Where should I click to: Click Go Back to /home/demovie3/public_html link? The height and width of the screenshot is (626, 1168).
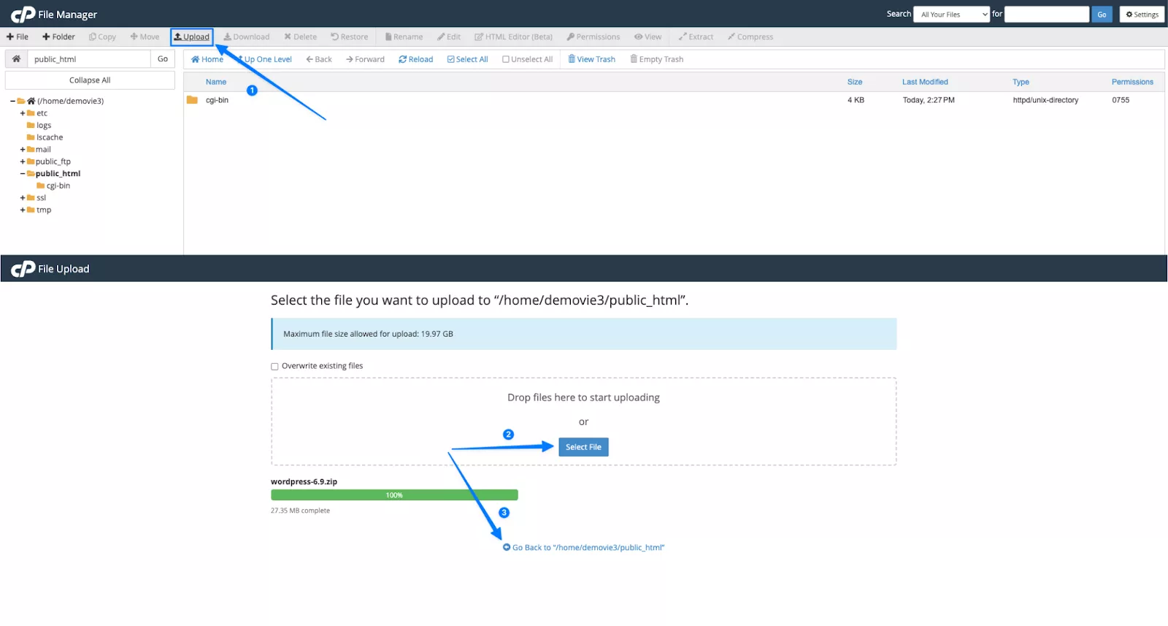[588, 548]
